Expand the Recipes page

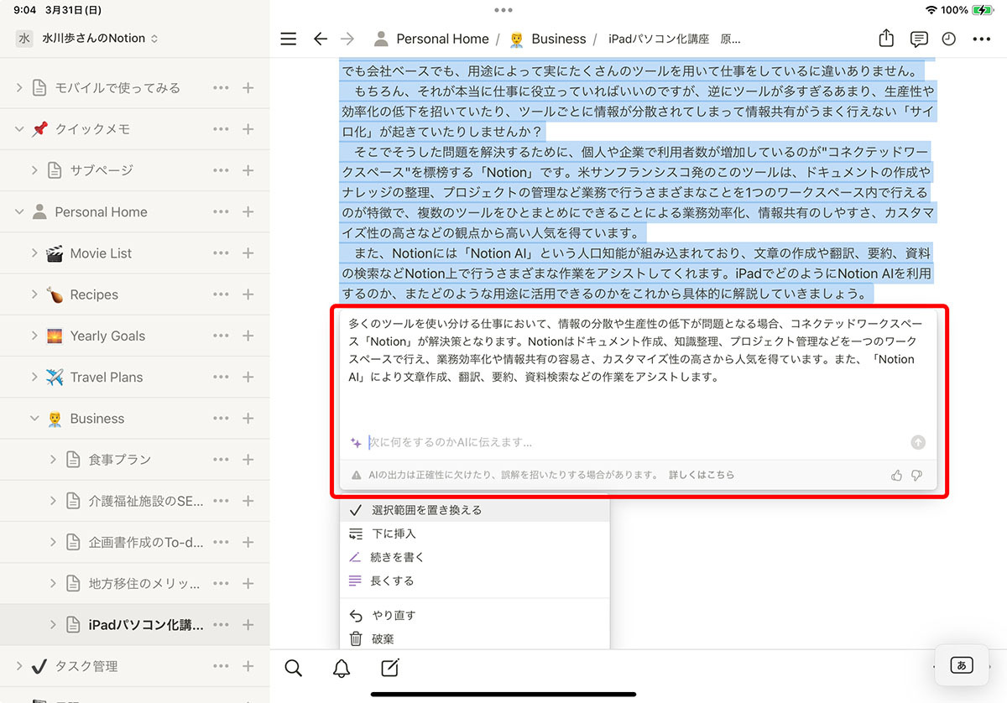pos(35,294)
